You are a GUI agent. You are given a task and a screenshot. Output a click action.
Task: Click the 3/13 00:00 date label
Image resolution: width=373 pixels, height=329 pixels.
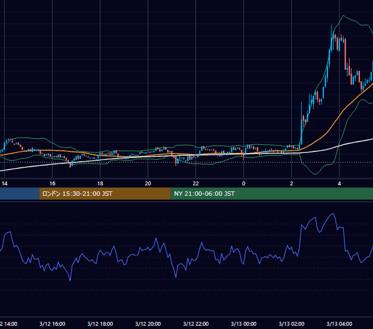click(x=244, y=324)
